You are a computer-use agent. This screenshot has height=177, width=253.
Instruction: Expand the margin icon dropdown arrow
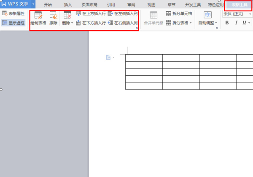tap(113, 57)
